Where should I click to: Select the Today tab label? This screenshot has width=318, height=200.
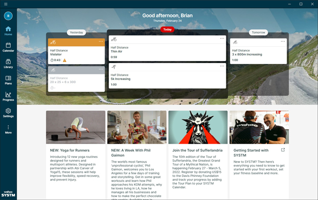167,29
